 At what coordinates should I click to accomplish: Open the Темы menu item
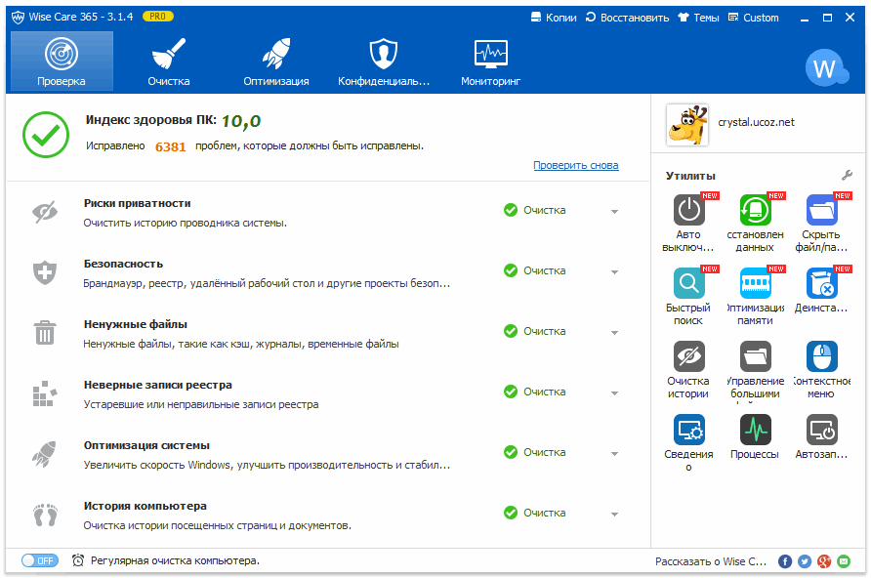point(698,18)
